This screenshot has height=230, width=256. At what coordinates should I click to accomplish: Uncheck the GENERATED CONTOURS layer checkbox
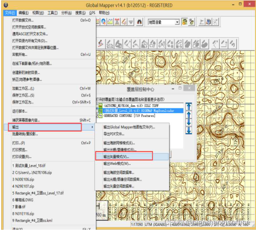pos(97,116)
